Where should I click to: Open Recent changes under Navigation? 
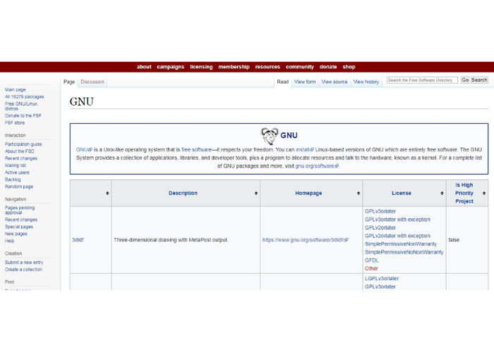pos(20,220)
